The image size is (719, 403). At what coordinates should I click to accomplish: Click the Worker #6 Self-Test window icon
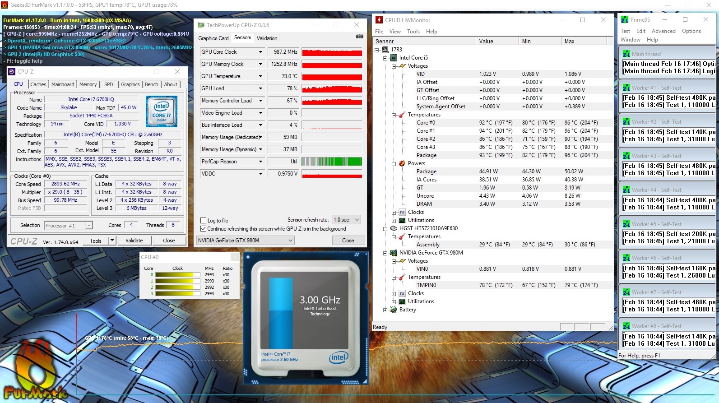pos(626,258)
